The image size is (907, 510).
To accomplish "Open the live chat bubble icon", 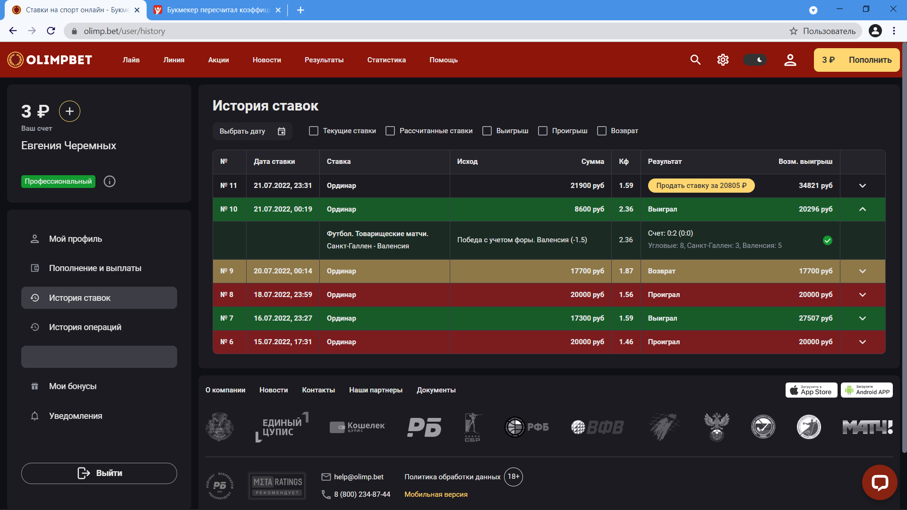I will click(x=879, y=482).
